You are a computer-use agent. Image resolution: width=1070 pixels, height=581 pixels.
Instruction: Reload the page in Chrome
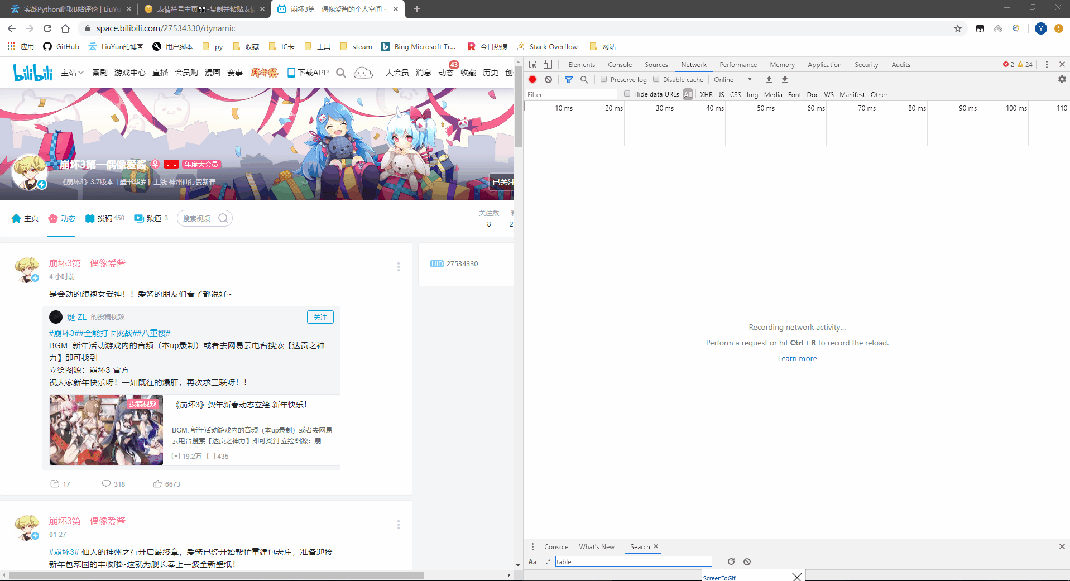pos(47,28)
